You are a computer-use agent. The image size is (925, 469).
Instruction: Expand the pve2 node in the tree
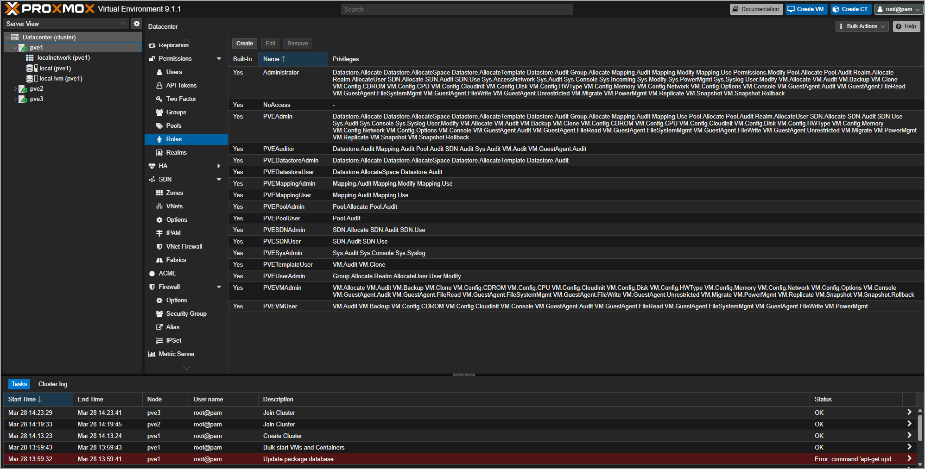[15, 89]
